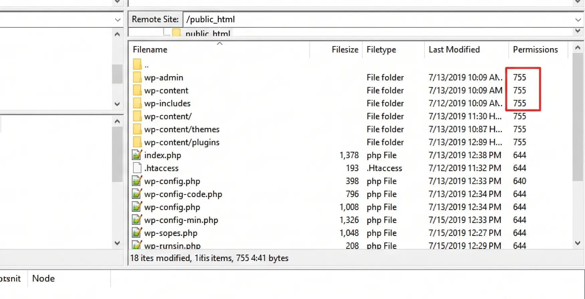Select the wp-config-min.php file name

(x=181, y=220)
